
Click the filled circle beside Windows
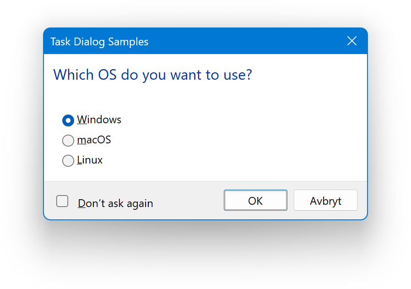pyautogui.click(x=68, y=120)
